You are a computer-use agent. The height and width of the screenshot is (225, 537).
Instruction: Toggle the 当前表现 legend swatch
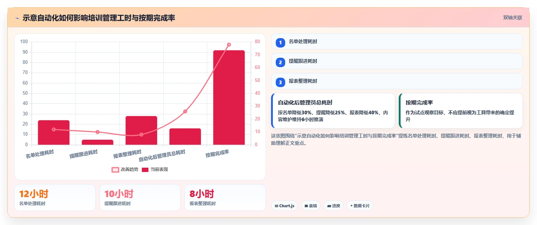point(145,169)
